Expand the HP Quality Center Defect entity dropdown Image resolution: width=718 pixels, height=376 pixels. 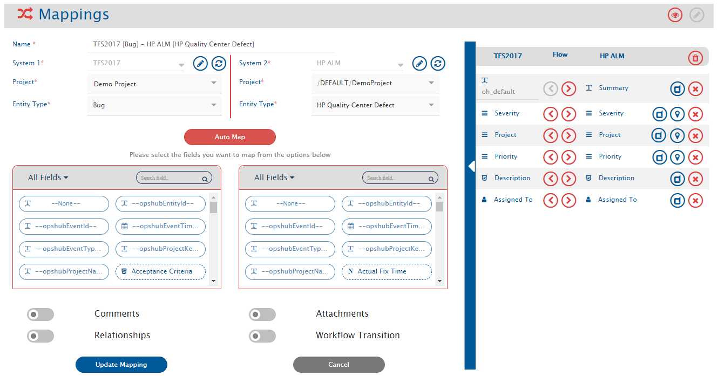[x=375, y=105]
